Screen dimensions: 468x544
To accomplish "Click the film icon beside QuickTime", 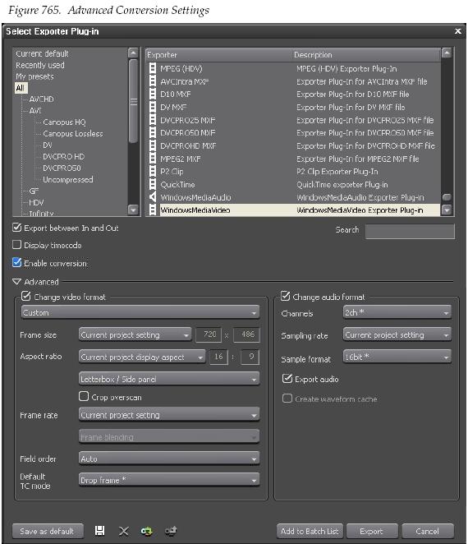I will 152,184.
